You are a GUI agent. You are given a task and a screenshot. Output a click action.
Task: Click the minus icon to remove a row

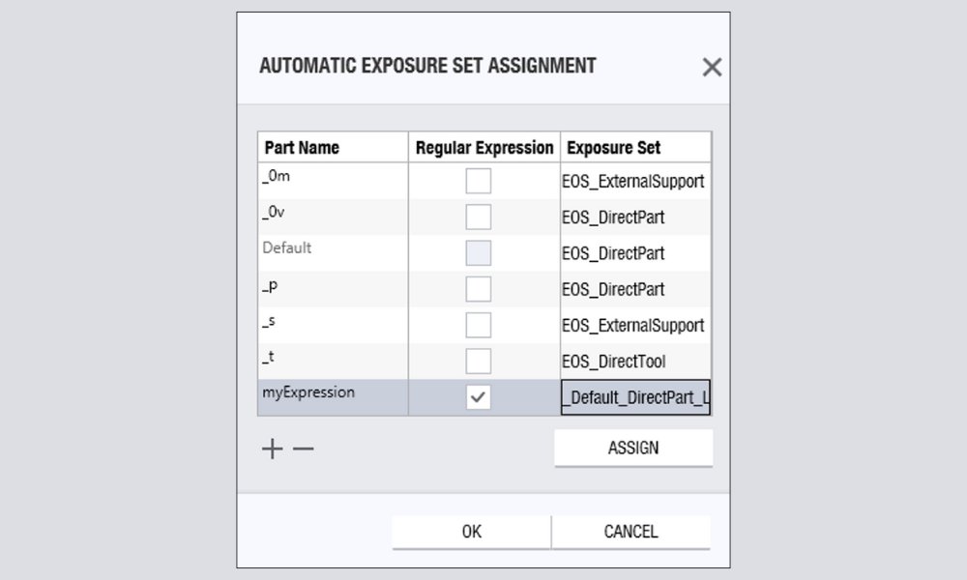pos(302,448)
